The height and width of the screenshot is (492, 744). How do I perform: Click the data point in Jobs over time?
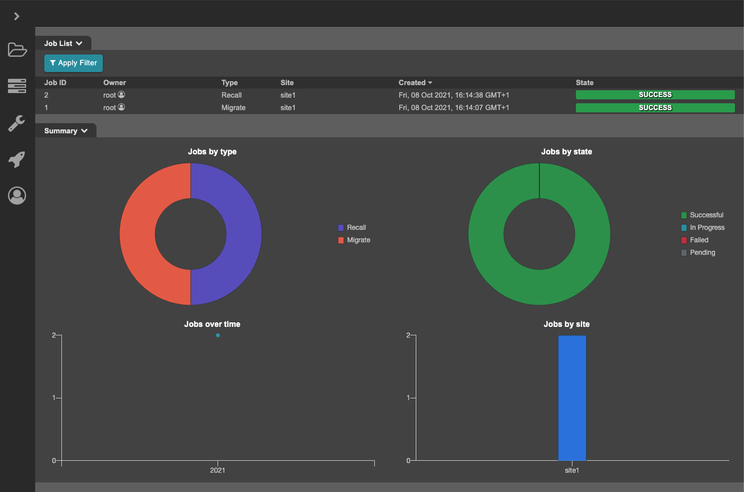tap(218, 335)
